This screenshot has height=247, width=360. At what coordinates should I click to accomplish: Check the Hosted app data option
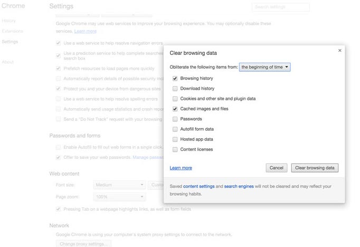point(175,139)
